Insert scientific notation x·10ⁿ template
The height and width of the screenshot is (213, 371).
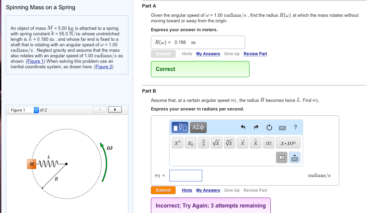(x=287, y=142)
